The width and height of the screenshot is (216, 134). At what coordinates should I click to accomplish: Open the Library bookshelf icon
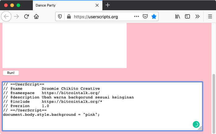click(178, 16)
